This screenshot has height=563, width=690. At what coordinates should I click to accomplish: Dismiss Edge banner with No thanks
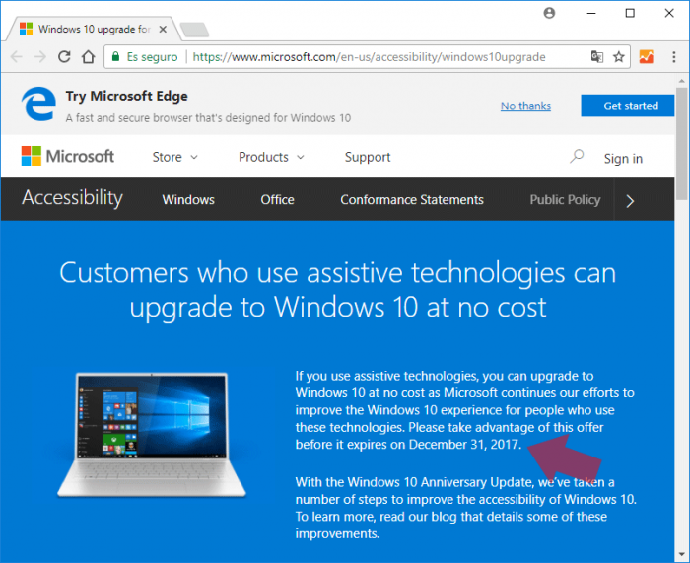point(525,106)
